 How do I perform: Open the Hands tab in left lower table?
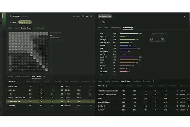(11, 77)
